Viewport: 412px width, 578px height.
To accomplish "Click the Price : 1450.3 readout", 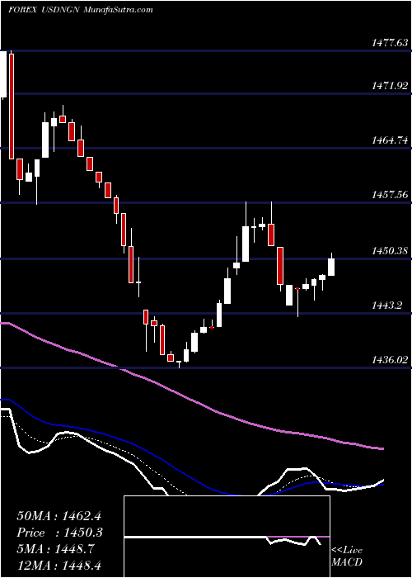I will click(60, 533).
